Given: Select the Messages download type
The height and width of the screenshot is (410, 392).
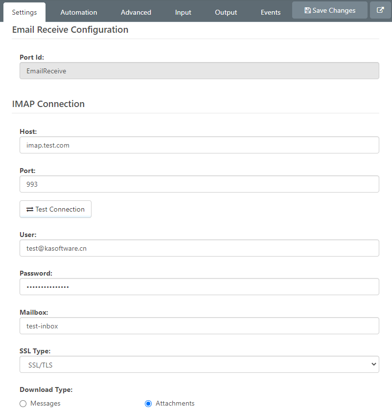Looking at the screenshot, I should [23, 404].
